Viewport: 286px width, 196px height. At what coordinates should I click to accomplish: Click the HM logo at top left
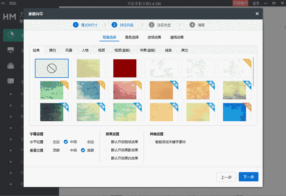tap(10, 16)
